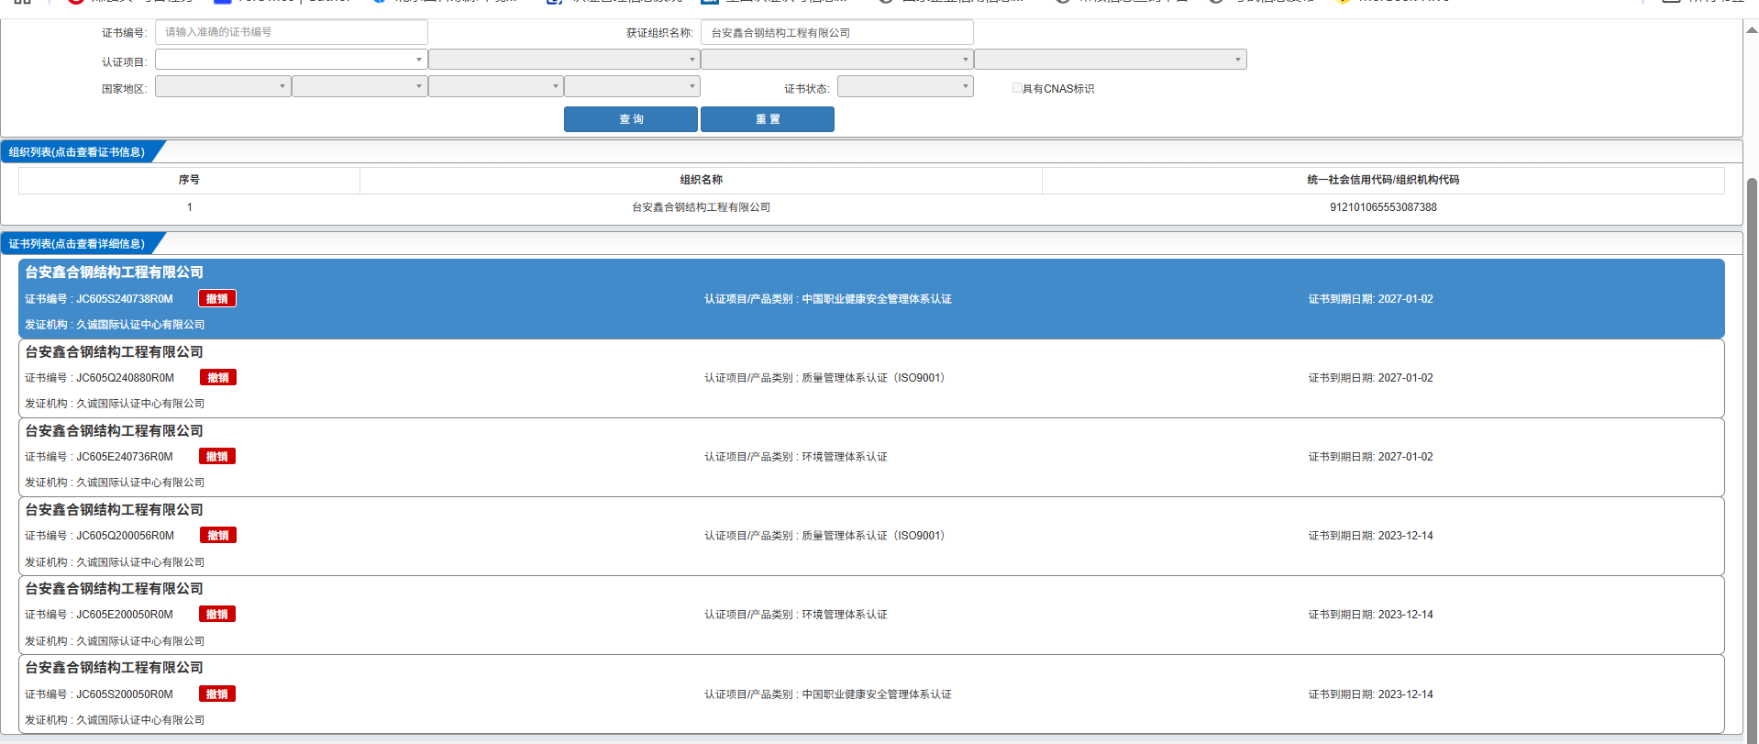Open certificate JC605Q200056R0M details
Image resolution: width=1759 pixels, height=744 pixels.
click(x=871, y=536)
